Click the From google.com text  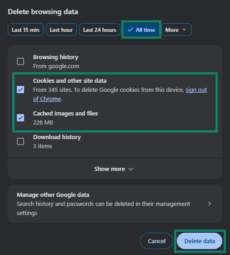[56, 66]
